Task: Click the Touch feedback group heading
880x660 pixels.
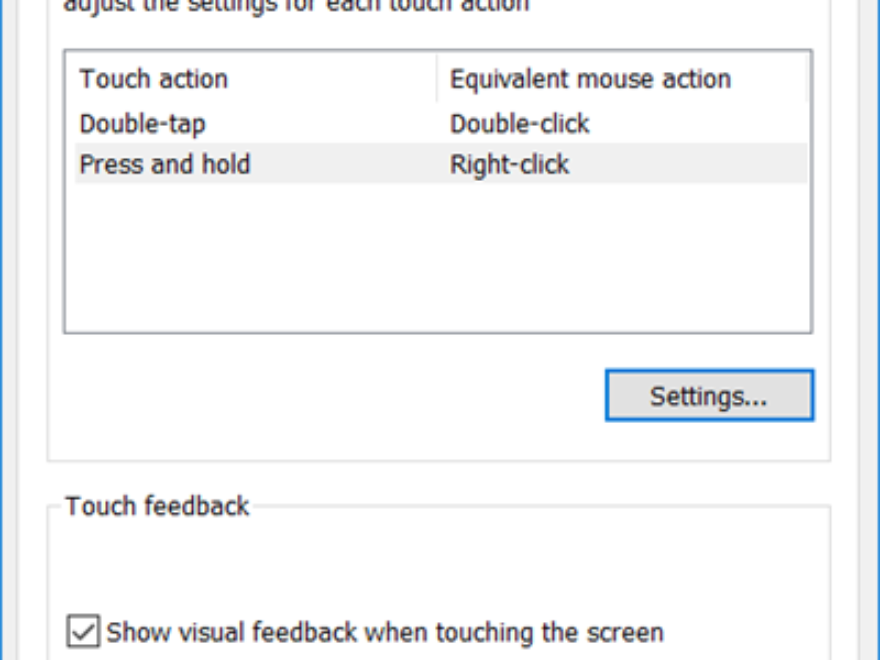Action: pyautogui.click(x=157, y=506)
